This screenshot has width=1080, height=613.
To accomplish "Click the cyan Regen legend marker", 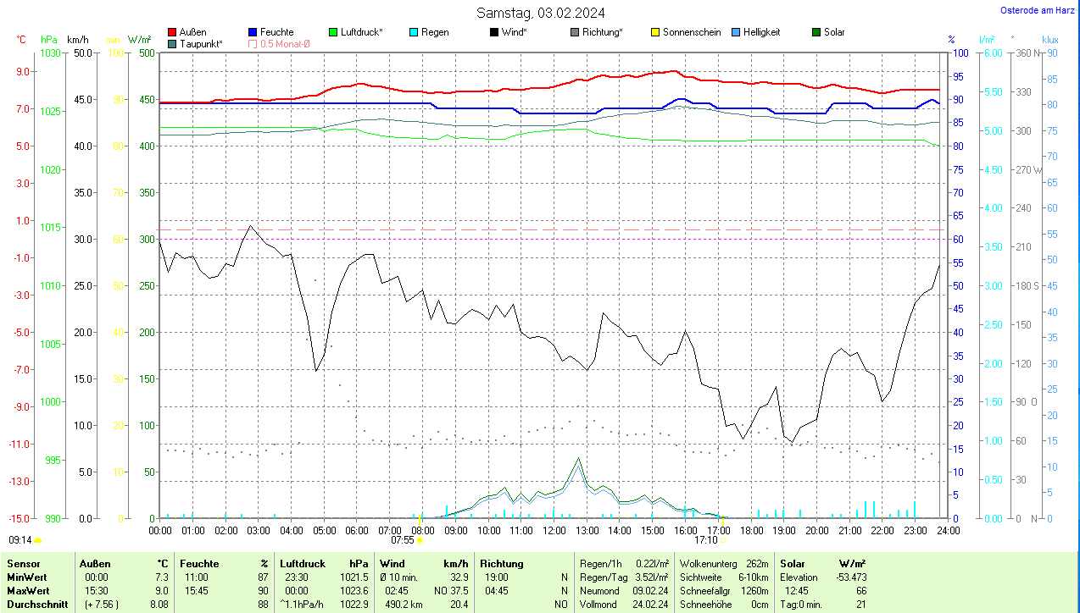I will (415, 32).
